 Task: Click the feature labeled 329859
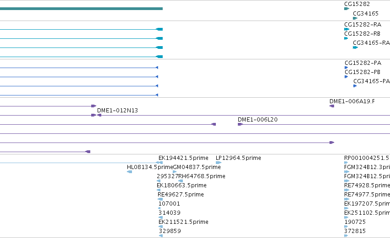(x=170, y=232)
